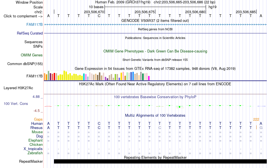Click the magenta bar in GTEx expression chart
Image resolution: width=267 pixels, height=168 pixels.
149,78
